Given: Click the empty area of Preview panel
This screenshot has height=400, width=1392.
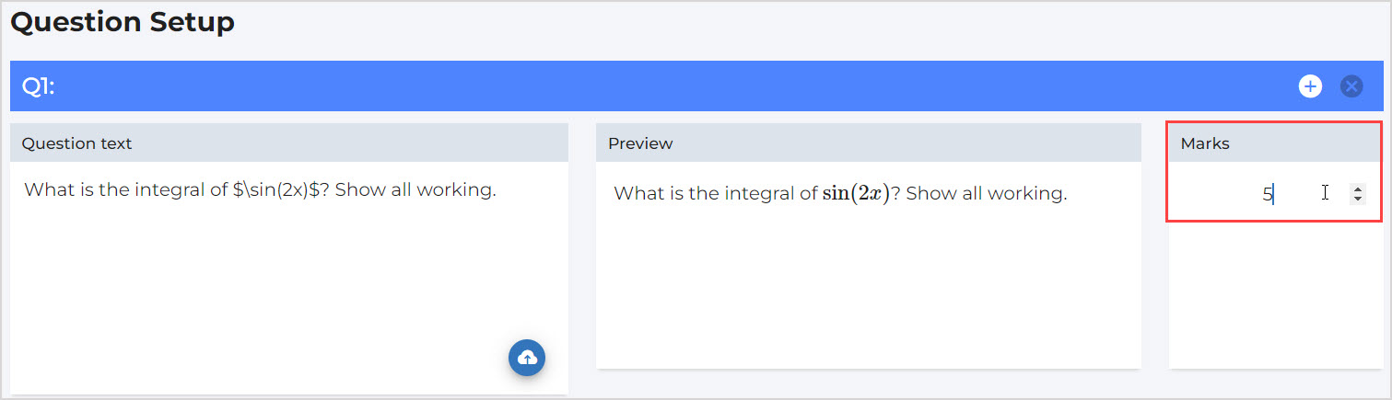Looking at the screenshot, I should [x=868, y=294].
